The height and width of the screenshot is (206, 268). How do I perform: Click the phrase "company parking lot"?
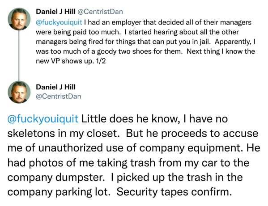[58, 192]
